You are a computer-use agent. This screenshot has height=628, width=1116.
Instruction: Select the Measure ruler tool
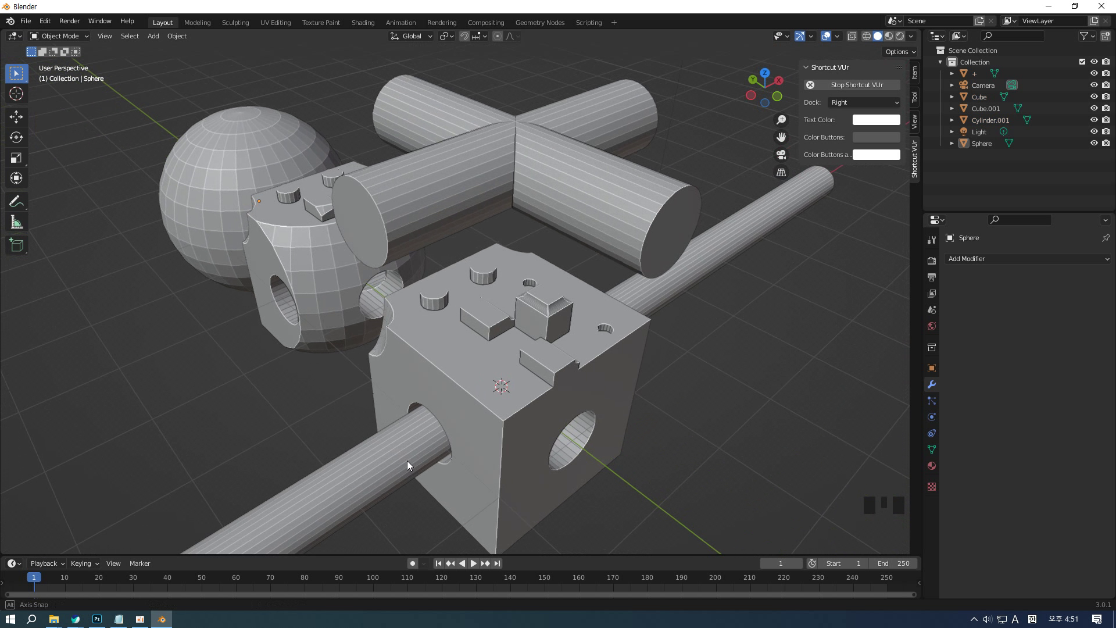pos(16,223)
